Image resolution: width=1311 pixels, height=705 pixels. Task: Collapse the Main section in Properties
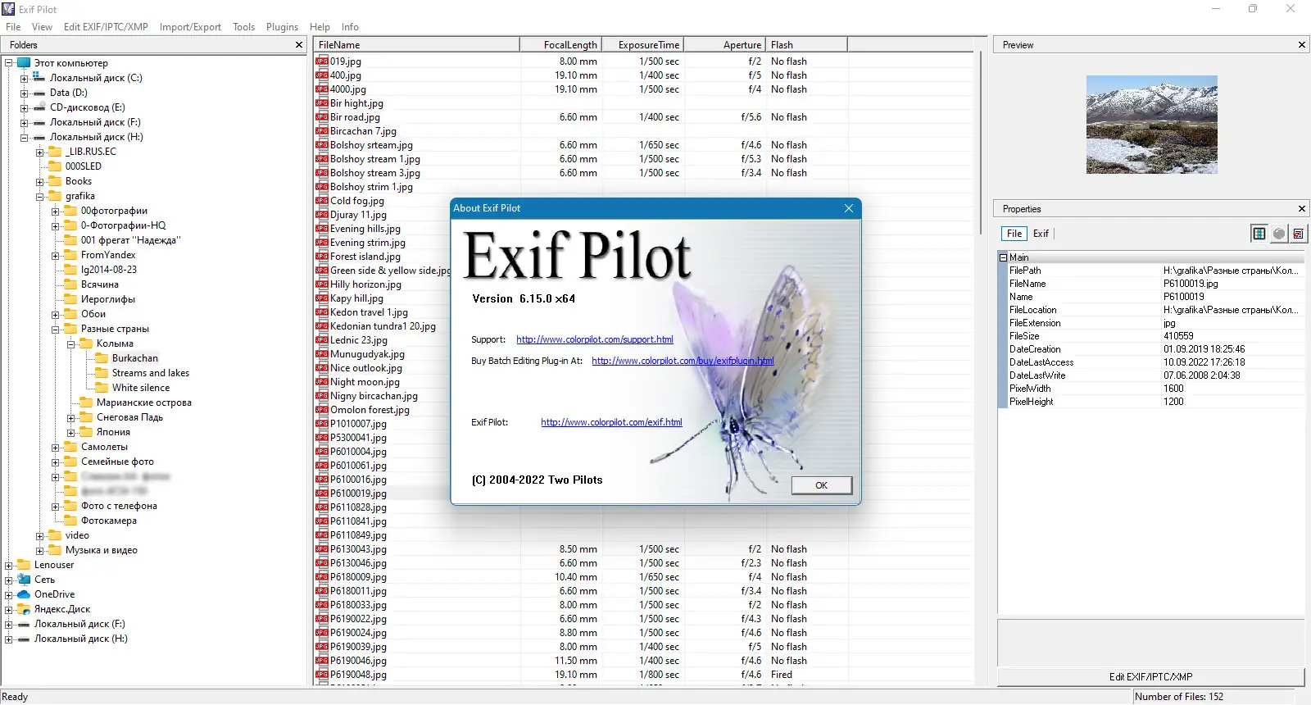1003,257
